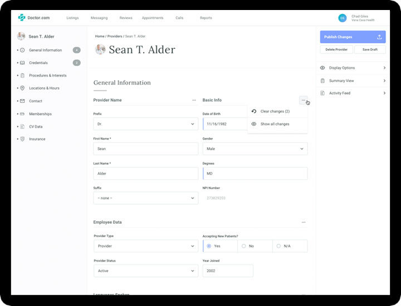The width and height of the screenshot is (401, 306).
Task: Click the Contact envelope icon
Action: click(x=22, y=101)
